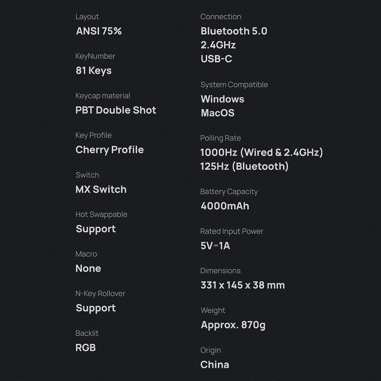Click the PBT Double Shot keycap value

(116, 110)
